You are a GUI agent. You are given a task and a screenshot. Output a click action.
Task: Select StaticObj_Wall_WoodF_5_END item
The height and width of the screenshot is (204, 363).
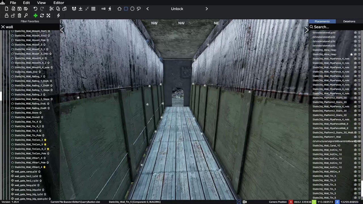tap(31, 54)
